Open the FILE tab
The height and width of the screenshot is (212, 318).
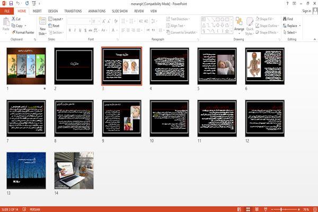7,11
